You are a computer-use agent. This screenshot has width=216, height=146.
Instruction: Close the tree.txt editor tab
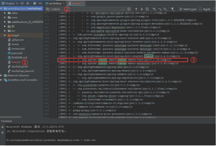(83, 3)
